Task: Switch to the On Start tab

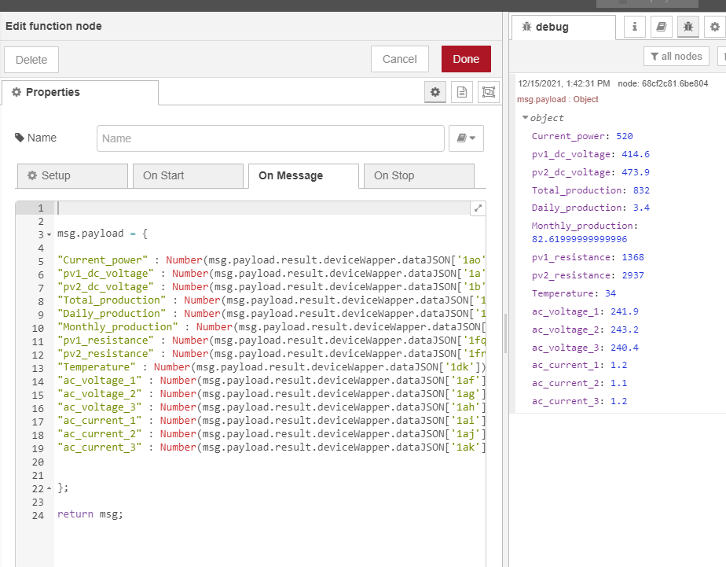Action: (x=188, y=175)
